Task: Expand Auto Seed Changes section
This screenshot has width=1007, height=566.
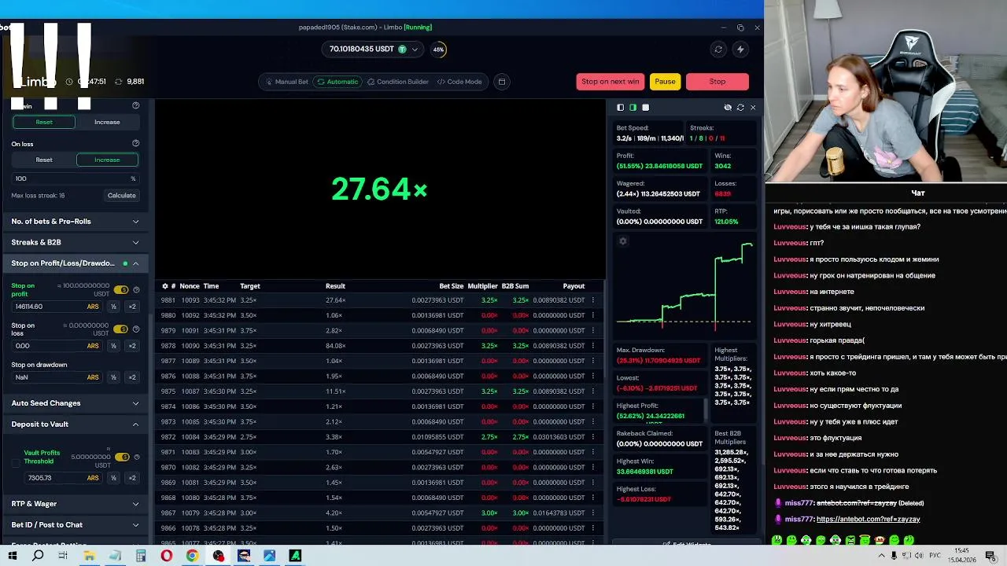Action: (76, 403)
